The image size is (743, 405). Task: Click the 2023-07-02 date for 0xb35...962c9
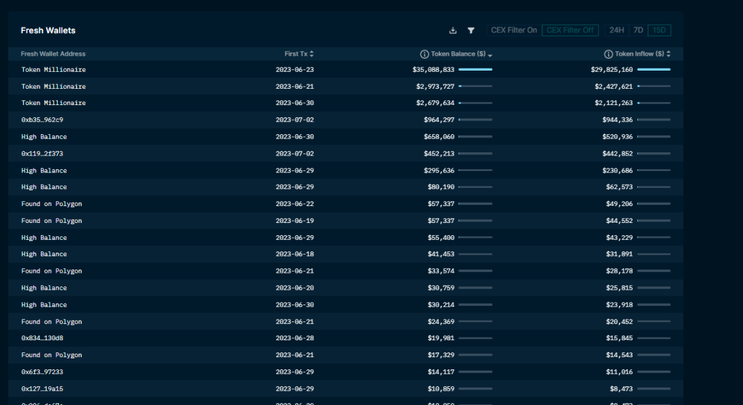pyautogui.click(x=295, y=120)
